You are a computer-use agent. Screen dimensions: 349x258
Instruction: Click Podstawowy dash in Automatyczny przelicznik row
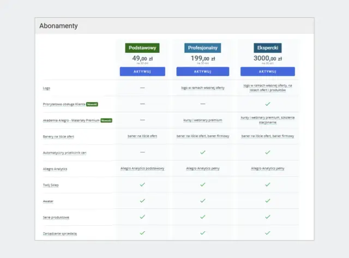point(142,152)
